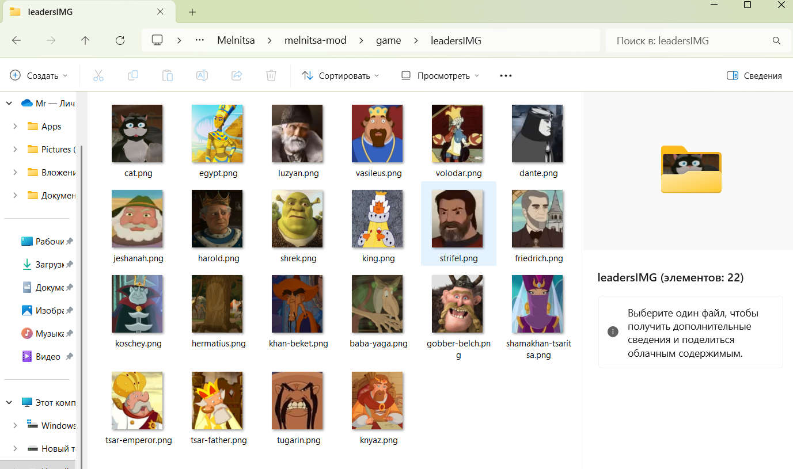Viewport: 793px width, 469px height.
Task: Expand the Этот компьютер tree node
Action: coord(9,402)
